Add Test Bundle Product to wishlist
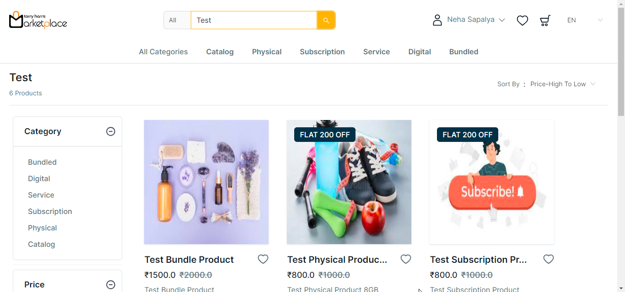625x292 pixels. pos(263,259)
